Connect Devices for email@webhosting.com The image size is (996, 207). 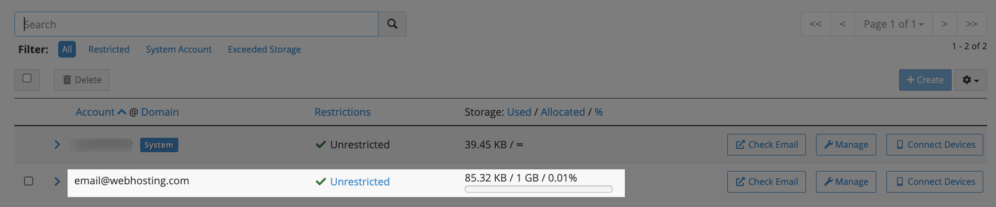click(x=935, y=182)
